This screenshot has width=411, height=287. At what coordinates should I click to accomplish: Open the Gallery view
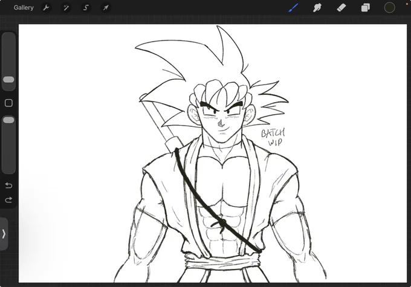24,8
